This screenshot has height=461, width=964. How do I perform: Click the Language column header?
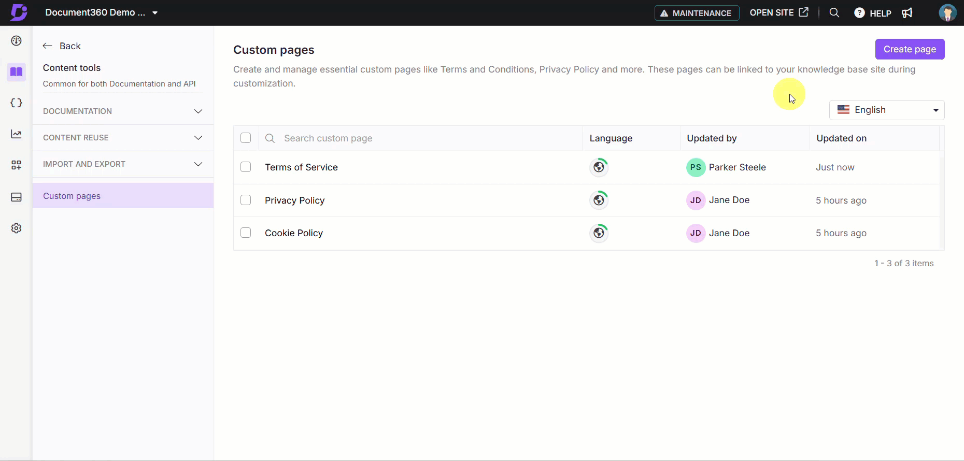(x=611, y=138)
